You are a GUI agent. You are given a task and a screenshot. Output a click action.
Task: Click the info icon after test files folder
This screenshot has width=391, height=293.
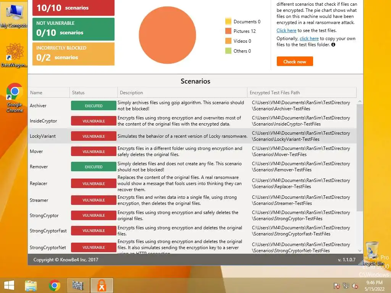333,45
